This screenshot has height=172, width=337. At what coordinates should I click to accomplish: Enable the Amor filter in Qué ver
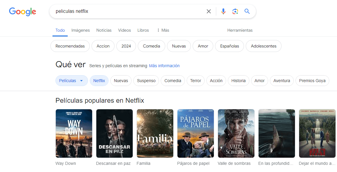click(259, 81)
